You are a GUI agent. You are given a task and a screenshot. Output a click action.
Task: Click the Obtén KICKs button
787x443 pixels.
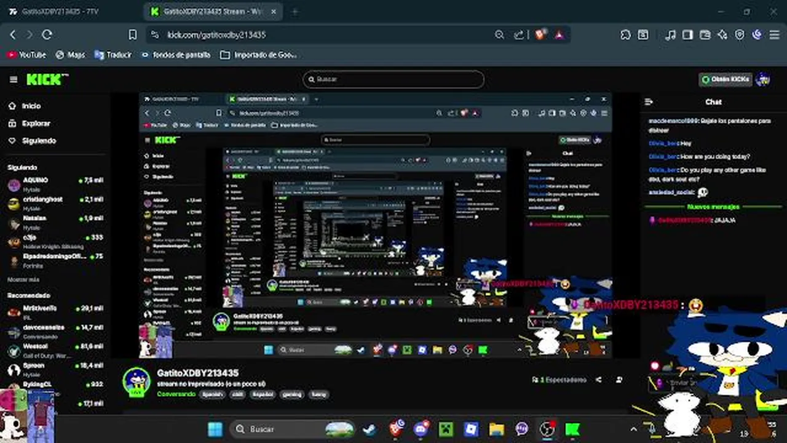(x=726, y=79)
